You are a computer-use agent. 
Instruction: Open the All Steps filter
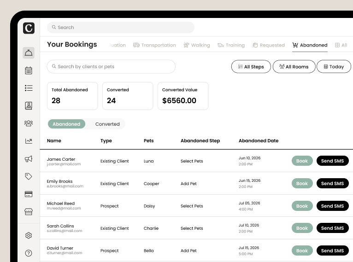coord(251,67)
